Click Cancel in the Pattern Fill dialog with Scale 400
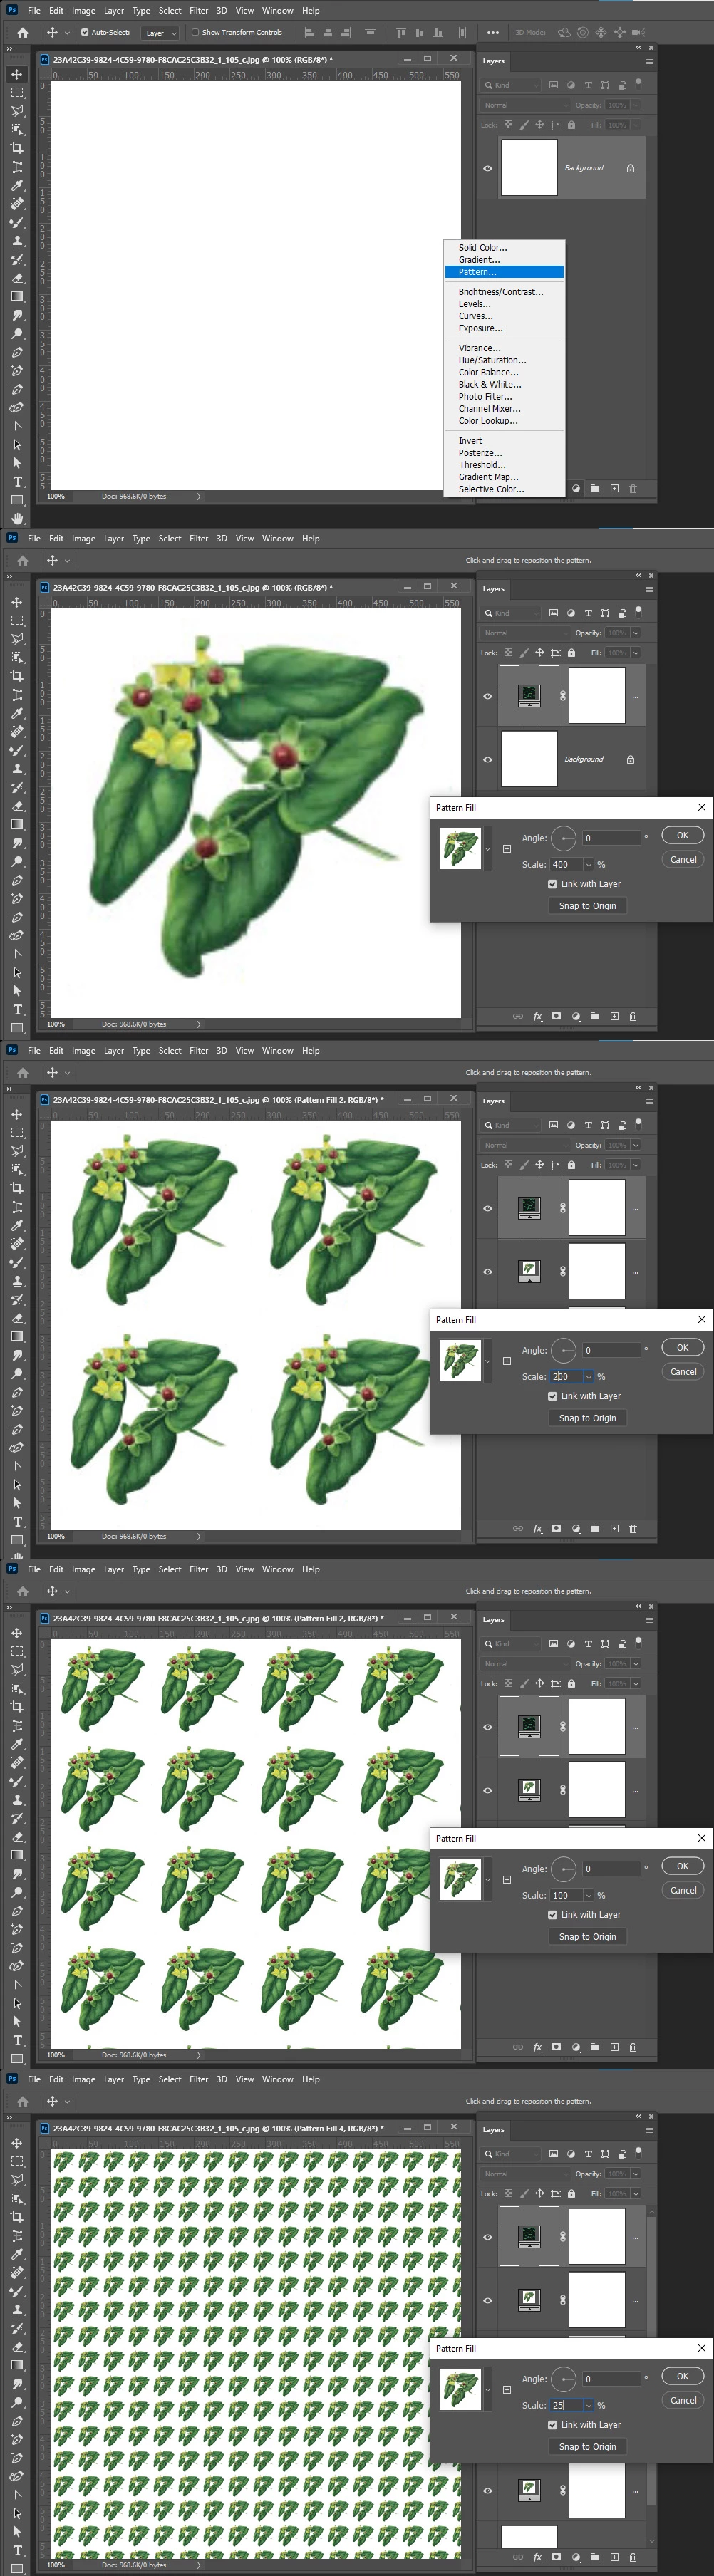This screenshot has width=714, height=2576. click(683, 859)
